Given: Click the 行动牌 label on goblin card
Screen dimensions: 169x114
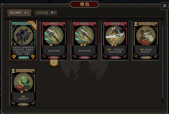Looking at the screenshot, I should coord(23,104).
